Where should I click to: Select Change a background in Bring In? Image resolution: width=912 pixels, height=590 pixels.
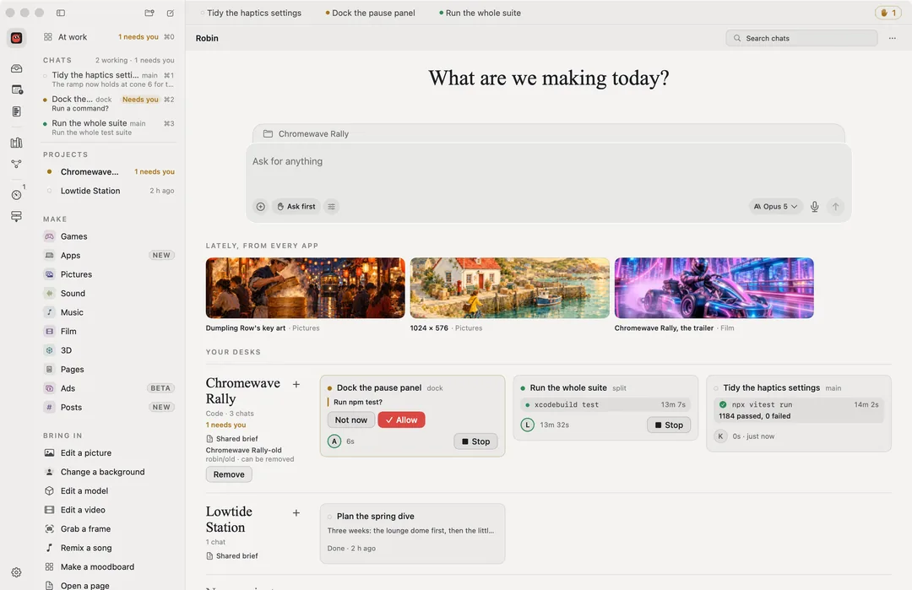(x=109, y=472)
